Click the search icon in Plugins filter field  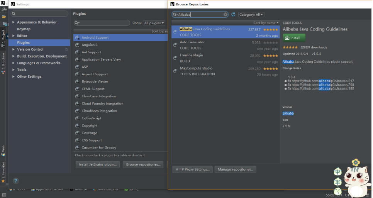[77, 23]
